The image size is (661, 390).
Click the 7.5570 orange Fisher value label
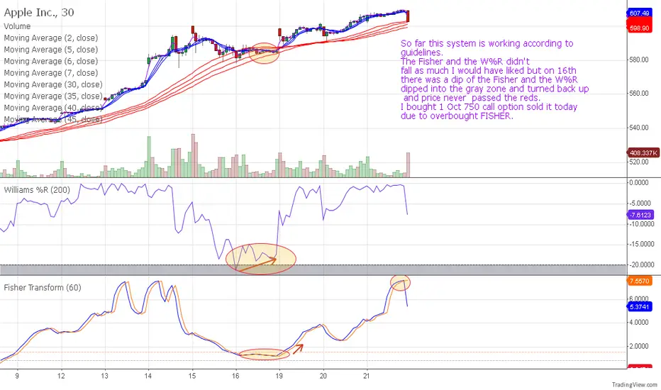(x=640, y=281)
